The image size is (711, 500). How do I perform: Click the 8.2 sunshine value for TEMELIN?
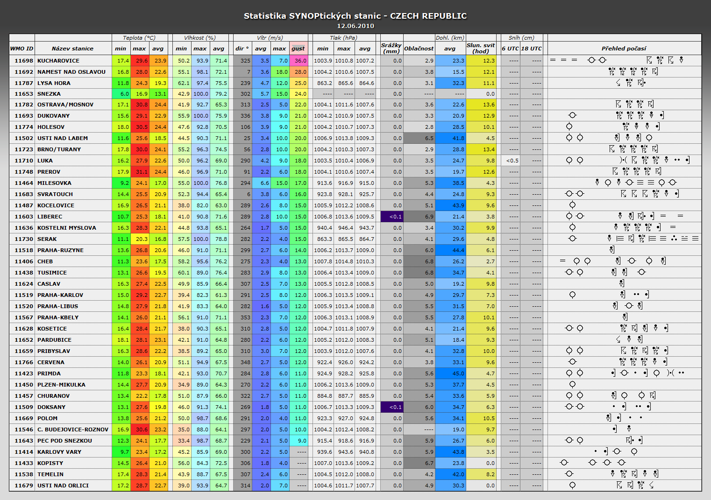point(481,474)
